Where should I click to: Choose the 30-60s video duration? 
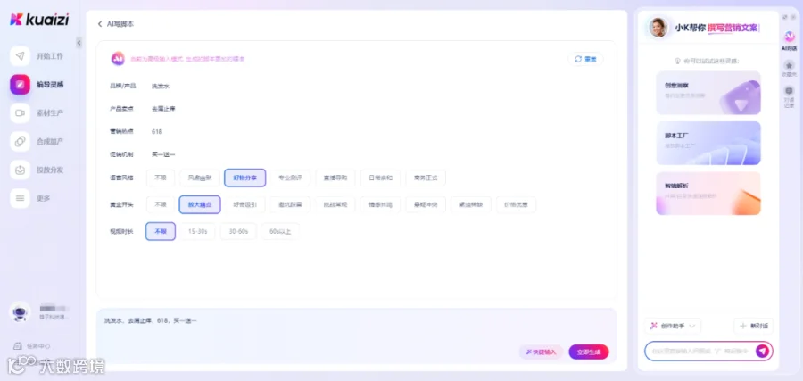(x=238, y=231)
